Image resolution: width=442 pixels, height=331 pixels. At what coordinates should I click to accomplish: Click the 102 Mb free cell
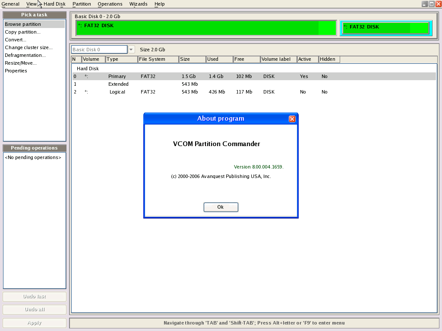tap(244, 77)
